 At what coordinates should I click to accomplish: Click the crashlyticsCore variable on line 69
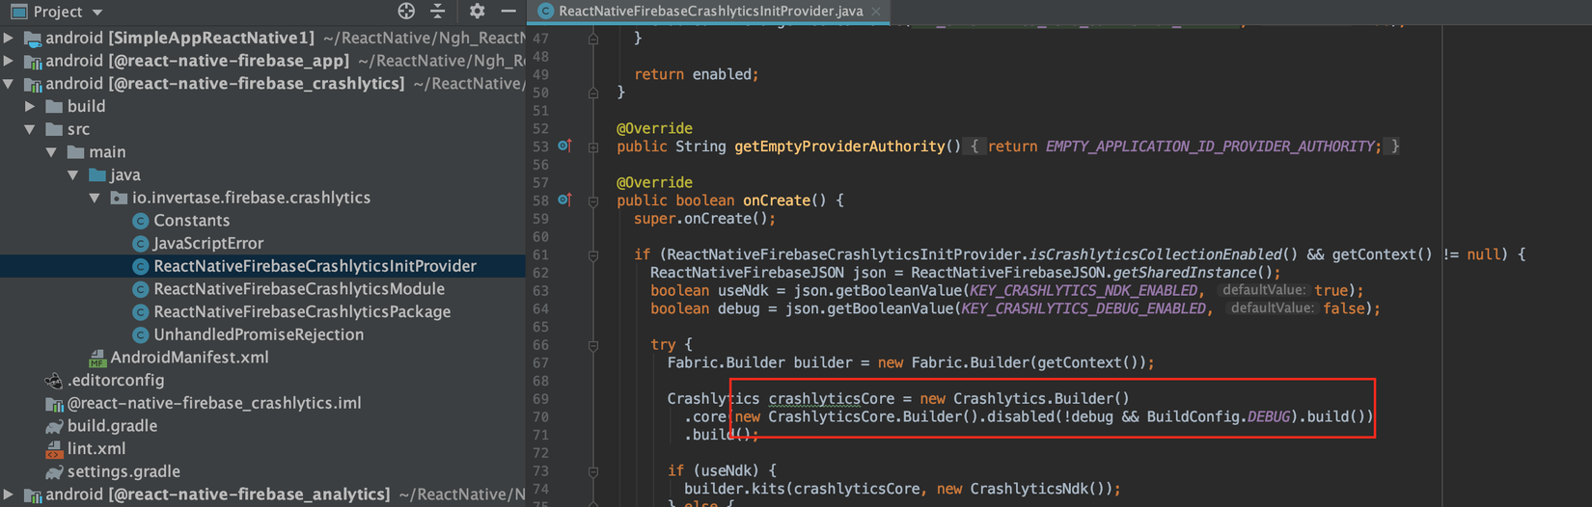(831, 398)
